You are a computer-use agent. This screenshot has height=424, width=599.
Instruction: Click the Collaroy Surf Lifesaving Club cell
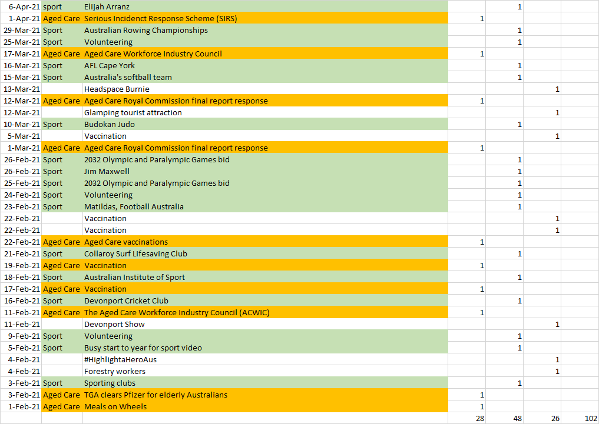point(265,253)
